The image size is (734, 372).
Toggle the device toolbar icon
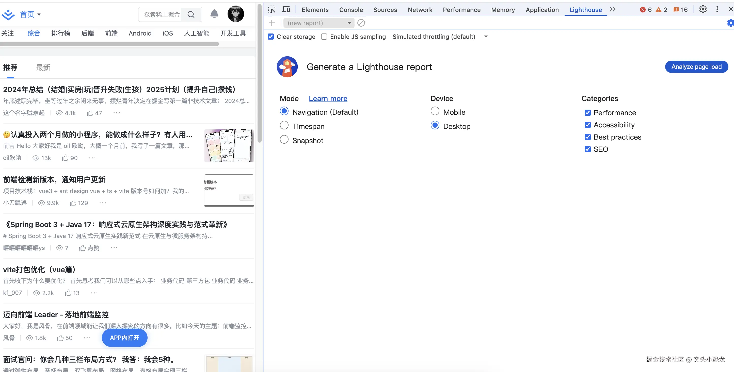point(286,9)
